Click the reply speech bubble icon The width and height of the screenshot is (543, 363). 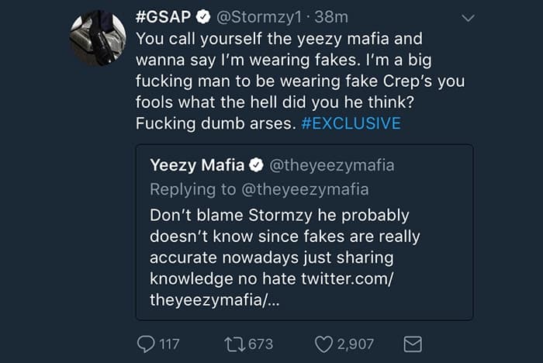coord(145,342)
